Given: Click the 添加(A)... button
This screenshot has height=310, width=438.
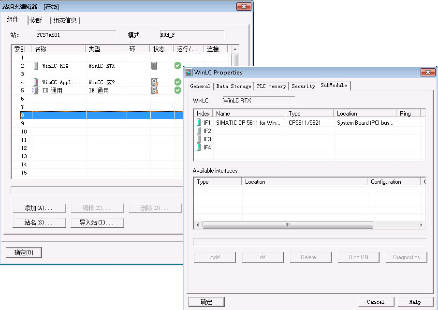Looking at the screenshot, I should tap(39, 208).
